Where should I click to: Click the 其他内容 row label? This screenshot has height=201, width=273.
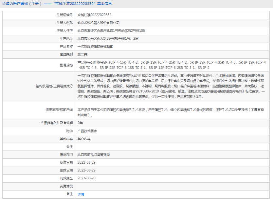point(66,139)
